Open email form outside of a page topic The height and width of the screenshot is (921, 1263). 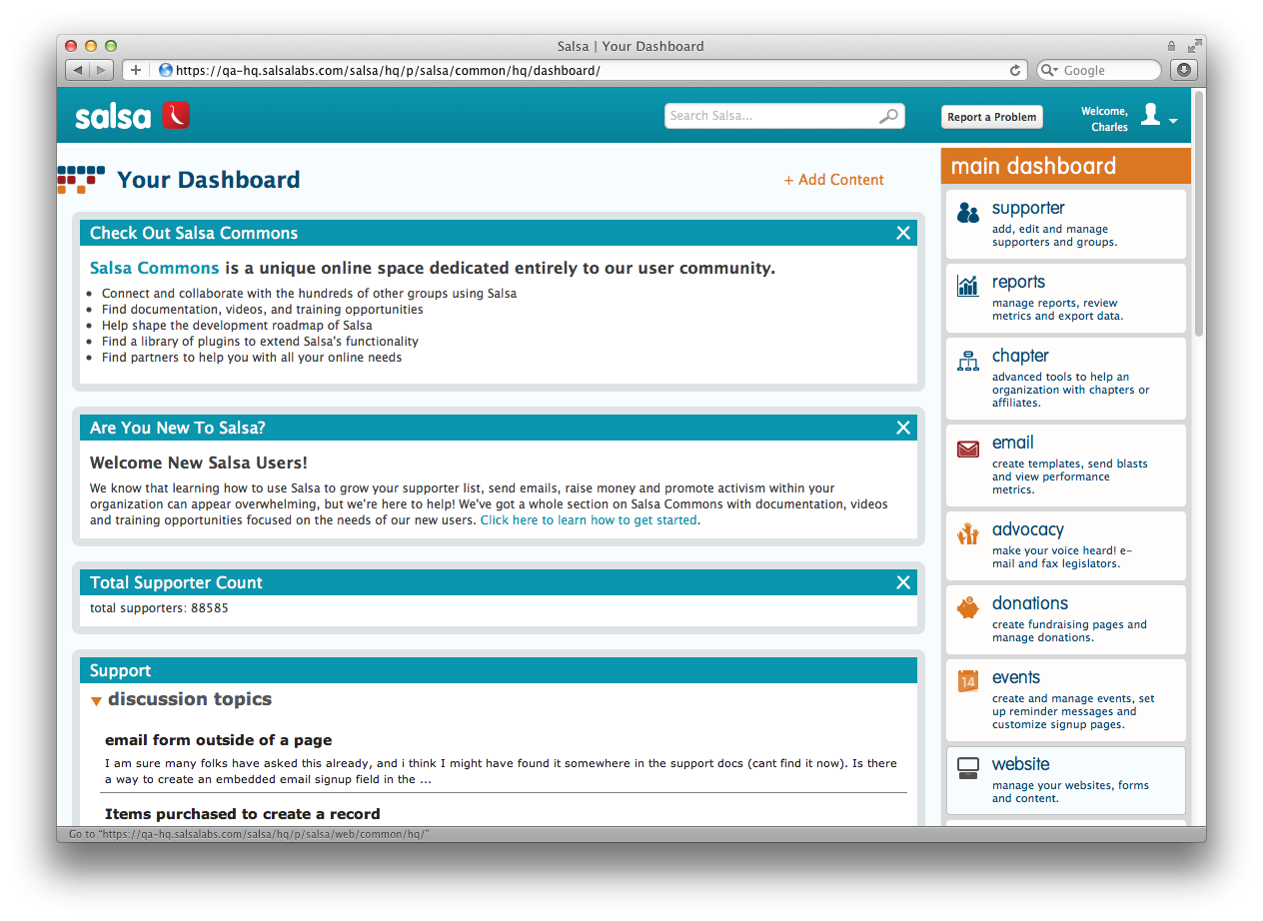pos(218,740)
